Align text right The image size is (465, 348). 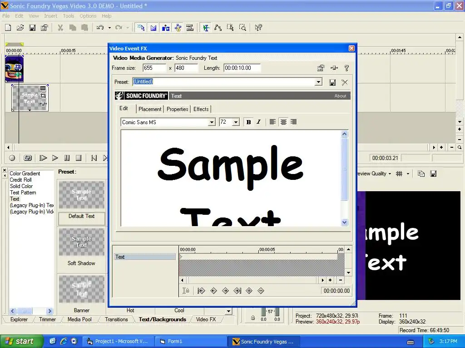point(294,122)
